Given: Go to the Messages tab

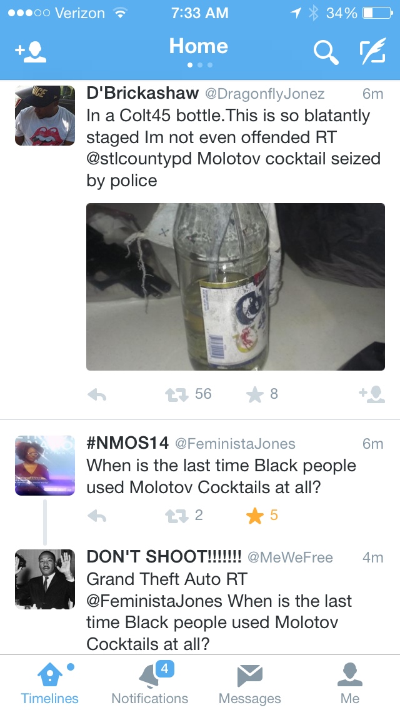Looking at the screenshot, I should coord(250,683).
